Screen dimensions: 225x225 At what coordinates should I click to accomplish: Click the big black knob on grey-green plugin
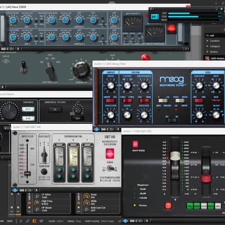coord(82,69)
